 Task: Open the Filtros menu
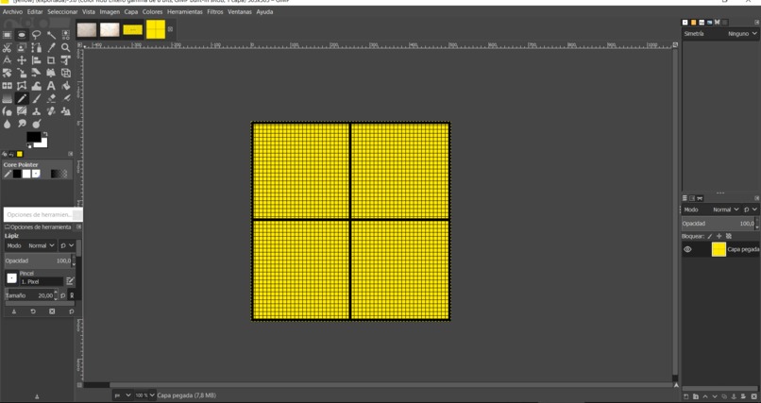[x=215, y=11]
